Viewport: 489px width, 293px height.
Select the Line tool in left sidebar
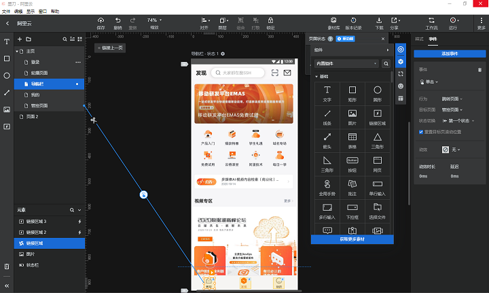pyautogui.click(x=7, y=92)
